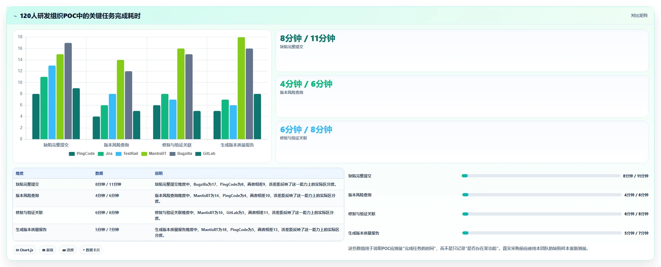Toggle the TestRail legend entry
The height and width of the screenshot is (267, 661).
(127, 154)
